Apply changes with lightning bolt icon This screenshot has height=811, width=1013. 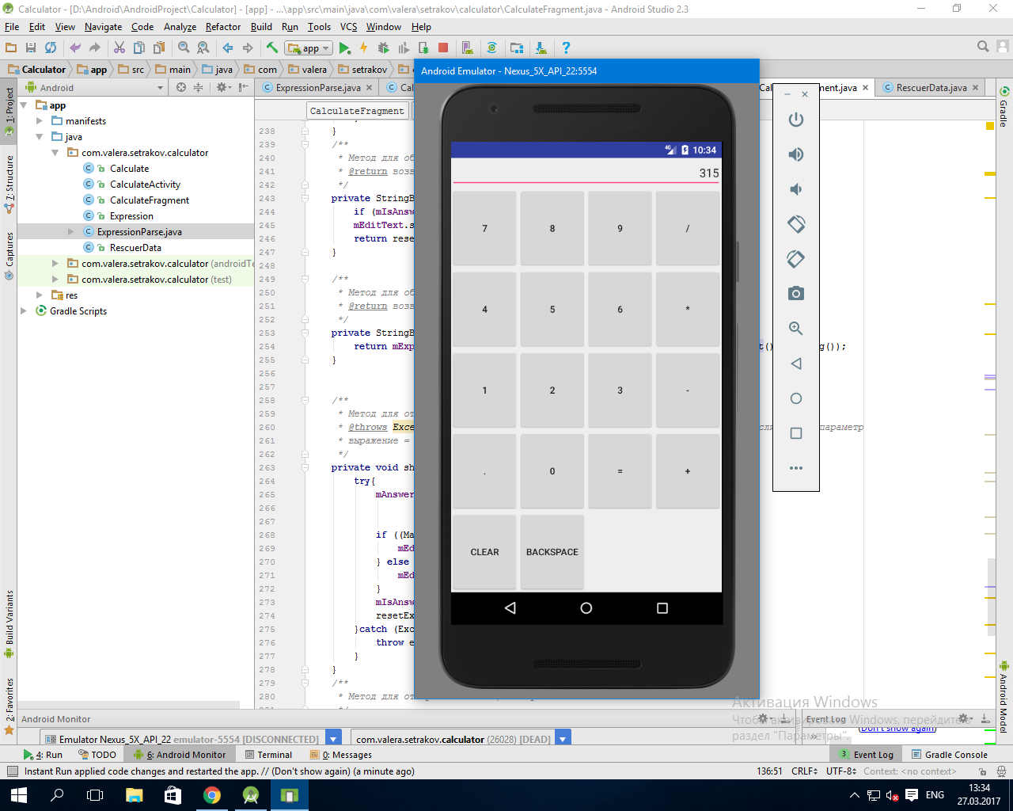click(x=364, y=48)
